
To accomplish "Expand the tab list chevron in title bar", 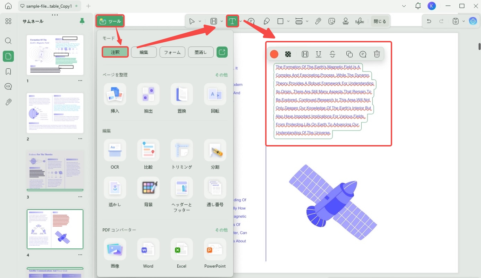I will [x=404, y=6].
